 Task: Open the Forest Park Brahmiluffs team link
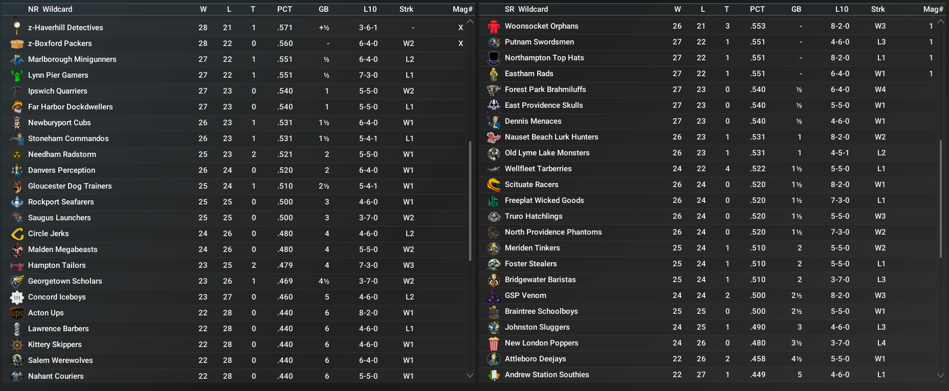point(545,89)
